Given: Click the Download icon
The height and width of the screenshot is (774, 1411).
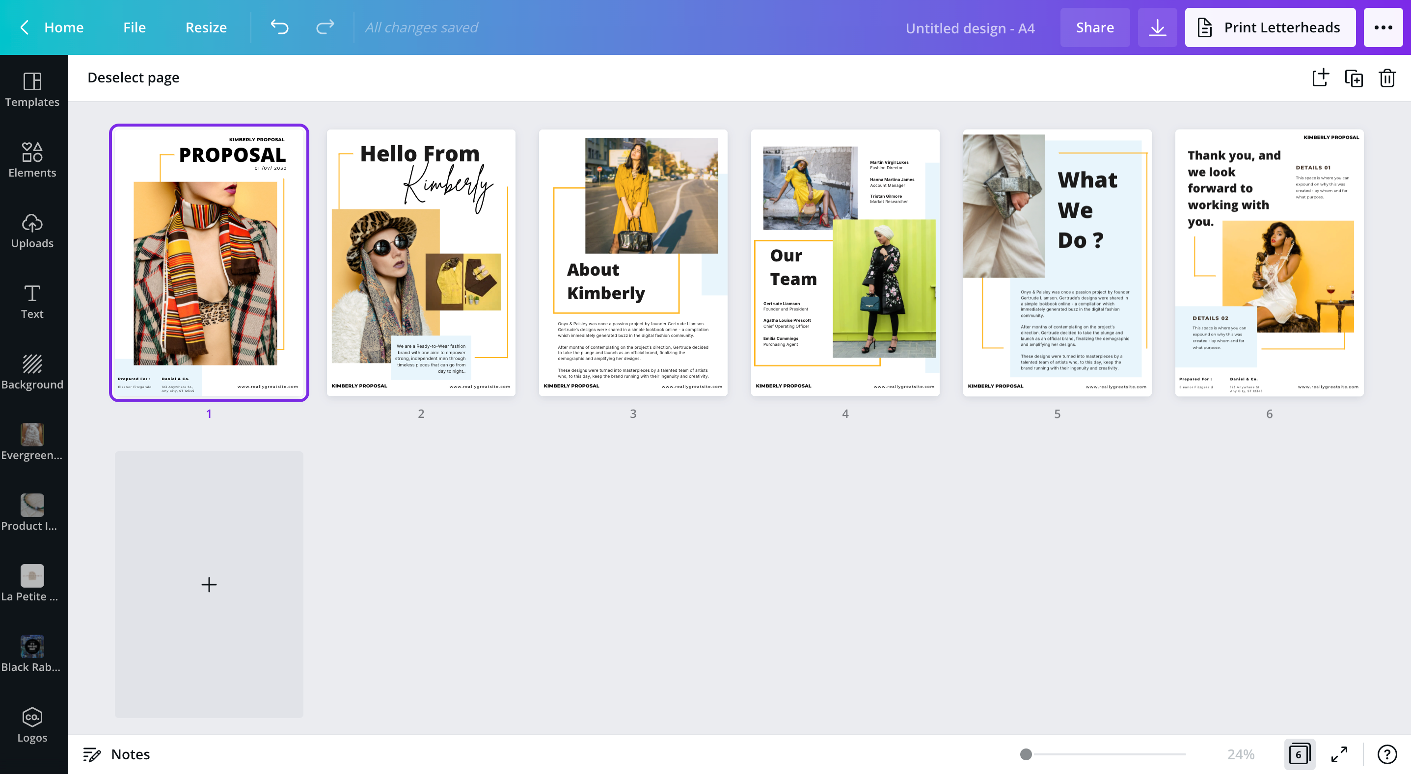Looking at the screenshot, I should [x=1157, y=27].
